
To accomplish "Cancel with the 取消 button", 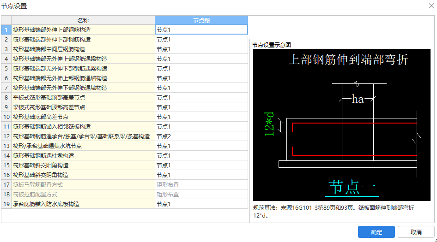I will [416, 232].
